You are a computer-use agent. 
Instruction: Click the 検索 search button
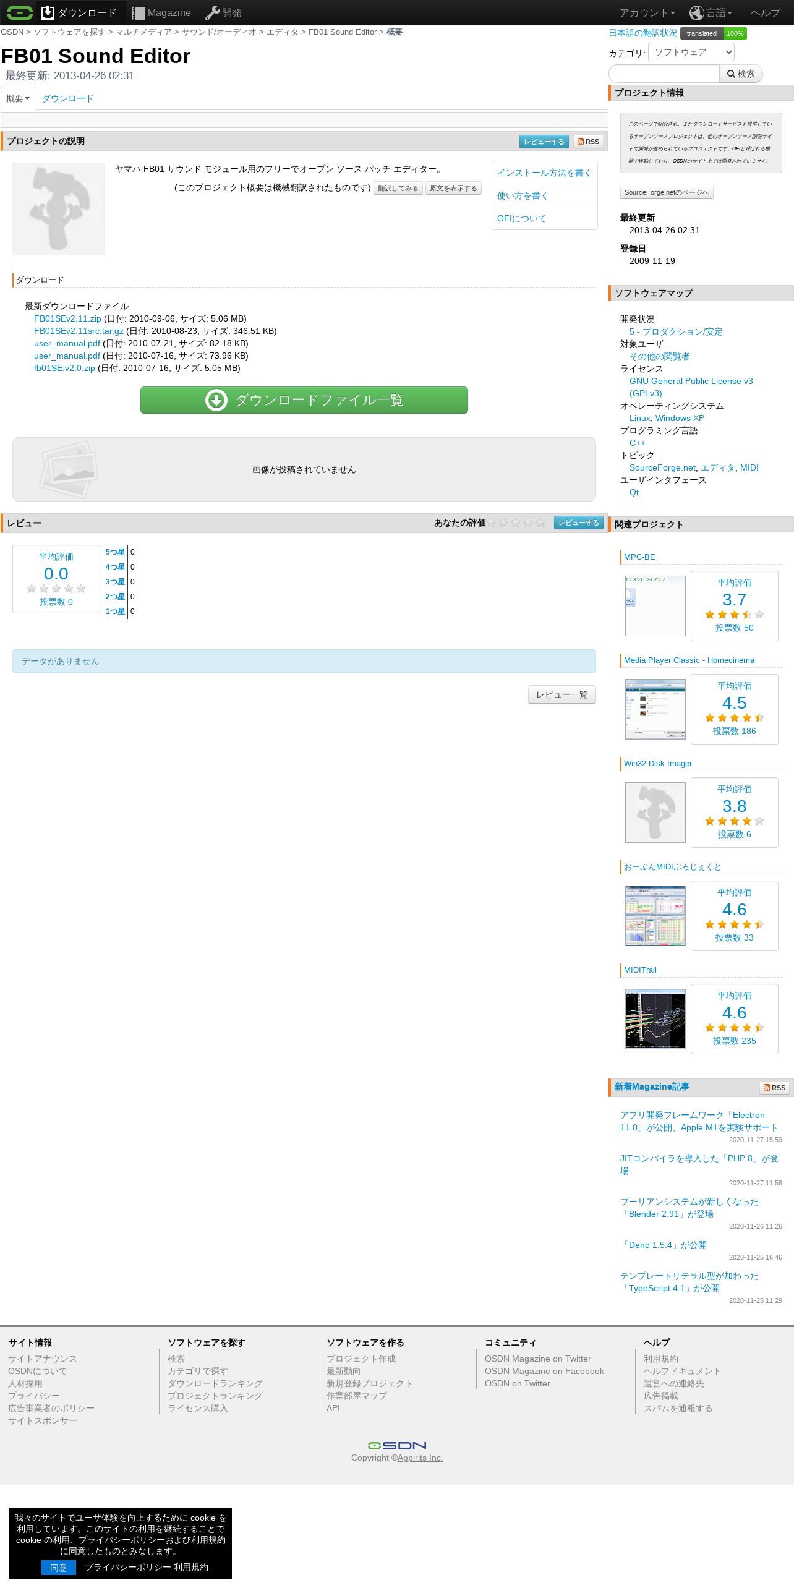(x=741, y=74)
